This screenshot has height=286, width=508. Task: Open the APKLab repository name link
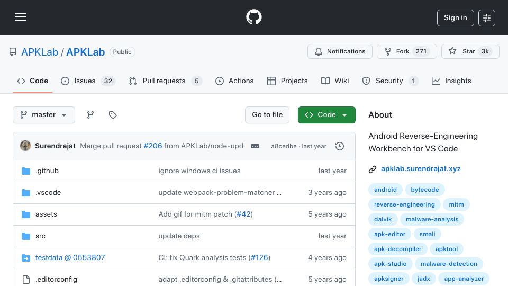pos(86,52)
